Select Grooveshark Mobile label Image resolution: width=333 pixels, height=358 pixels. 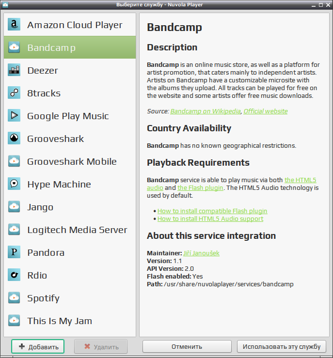tap(72, 161)
